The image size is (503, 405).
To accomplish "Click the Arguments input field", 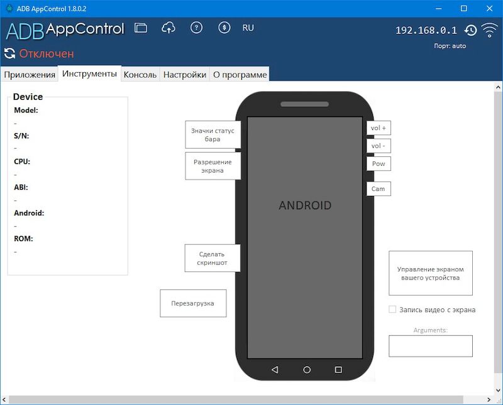I will (431, 346).
